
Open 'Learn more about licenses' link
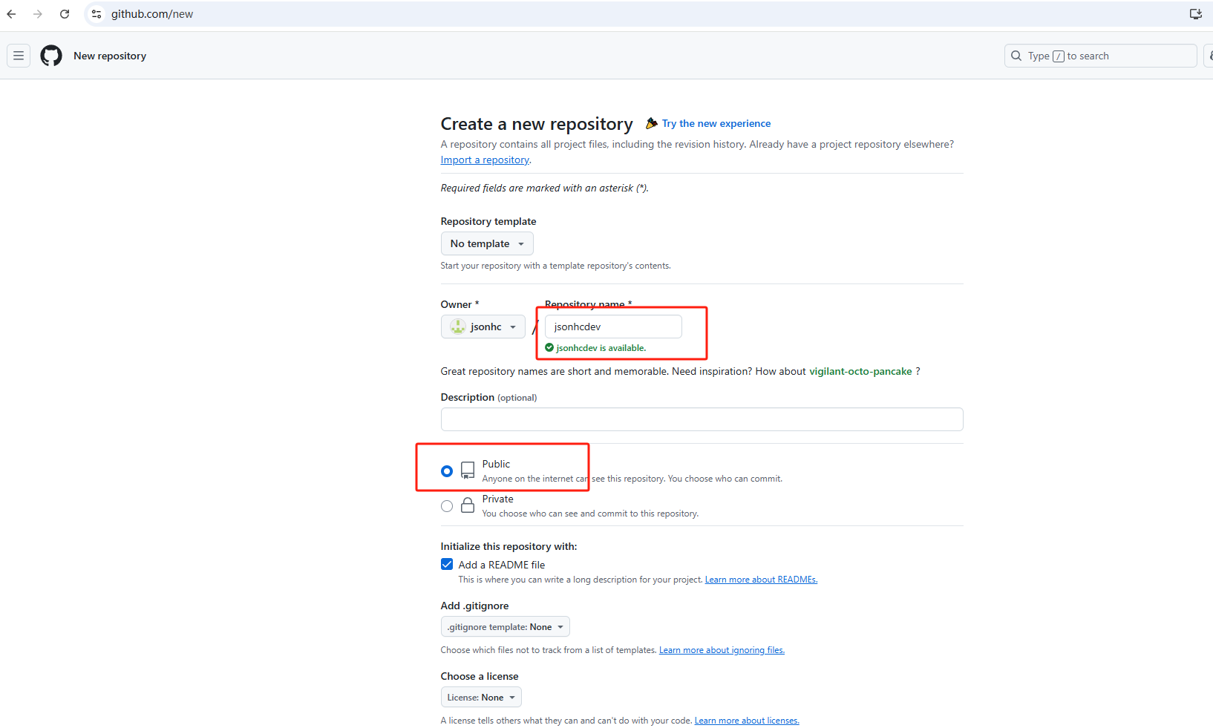click(747, 721)
